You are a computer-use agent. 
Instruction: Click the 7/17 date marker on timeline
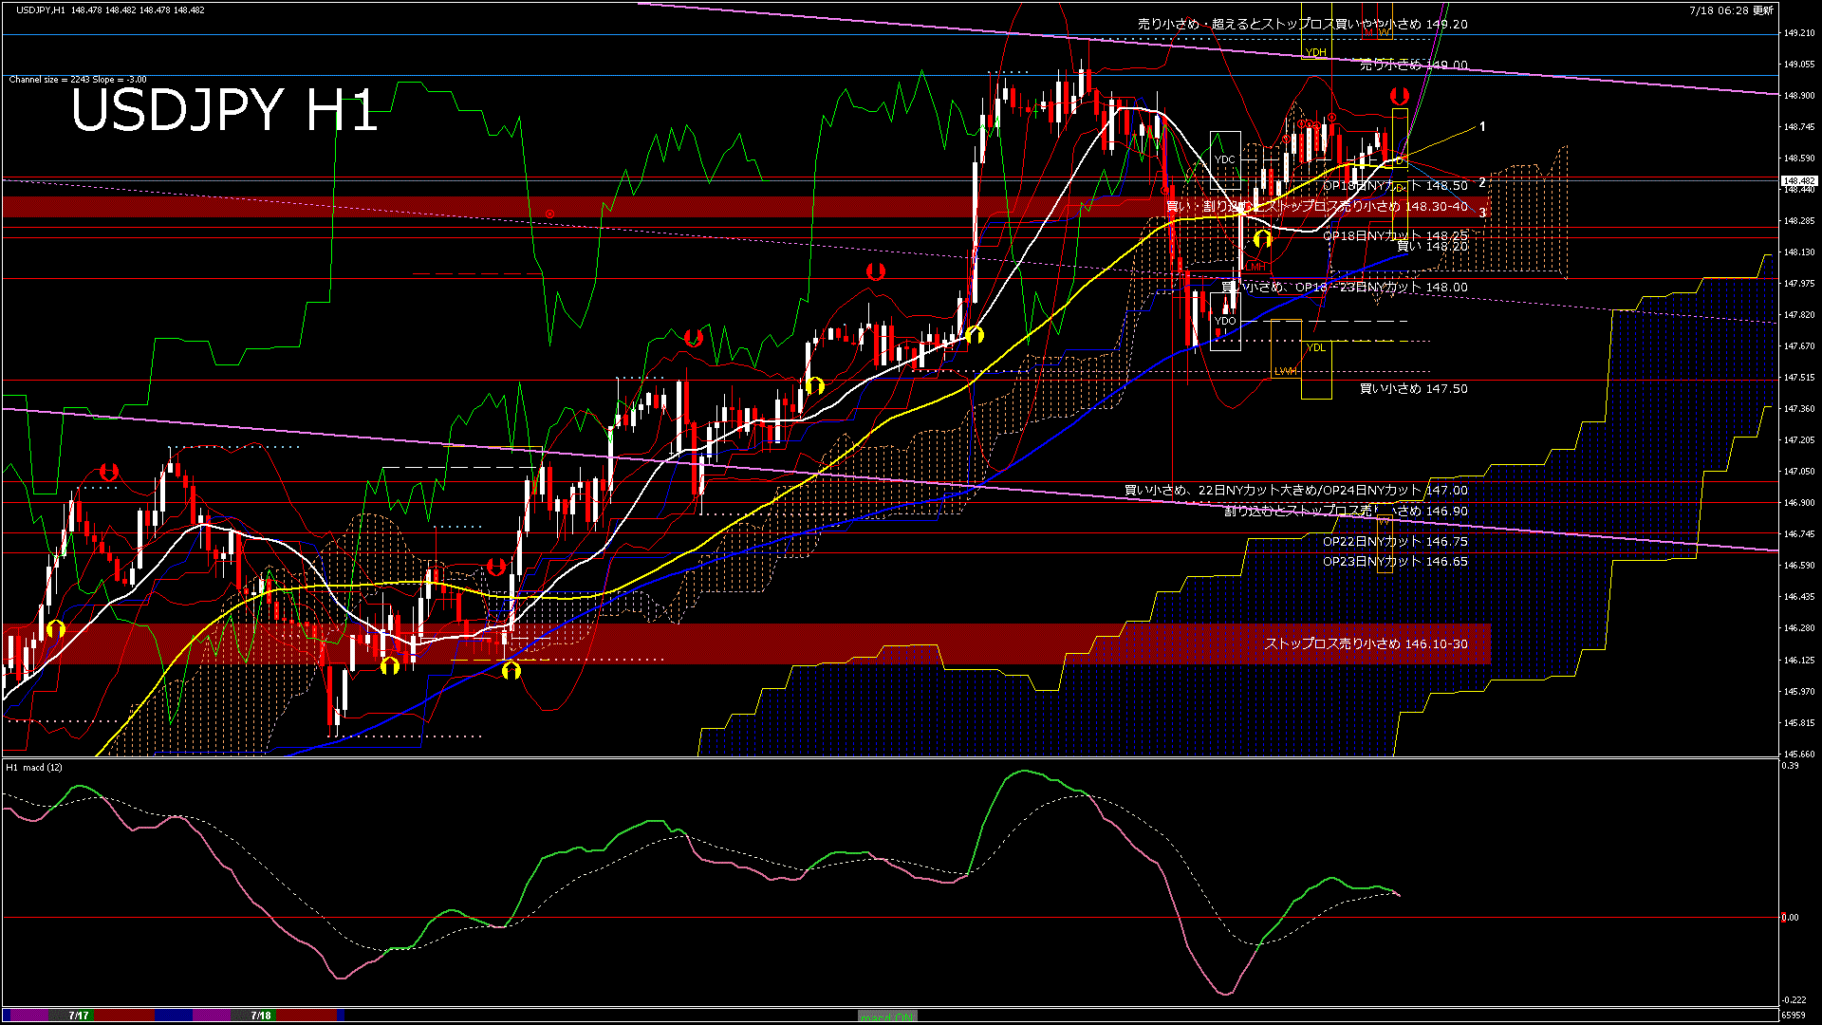click(79, 1016)
